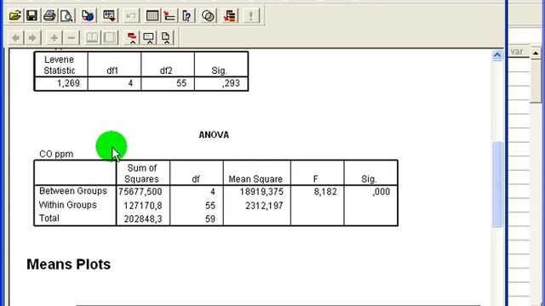Click the Go to Case icon
The image size is (545, 306).
(169, 15)
